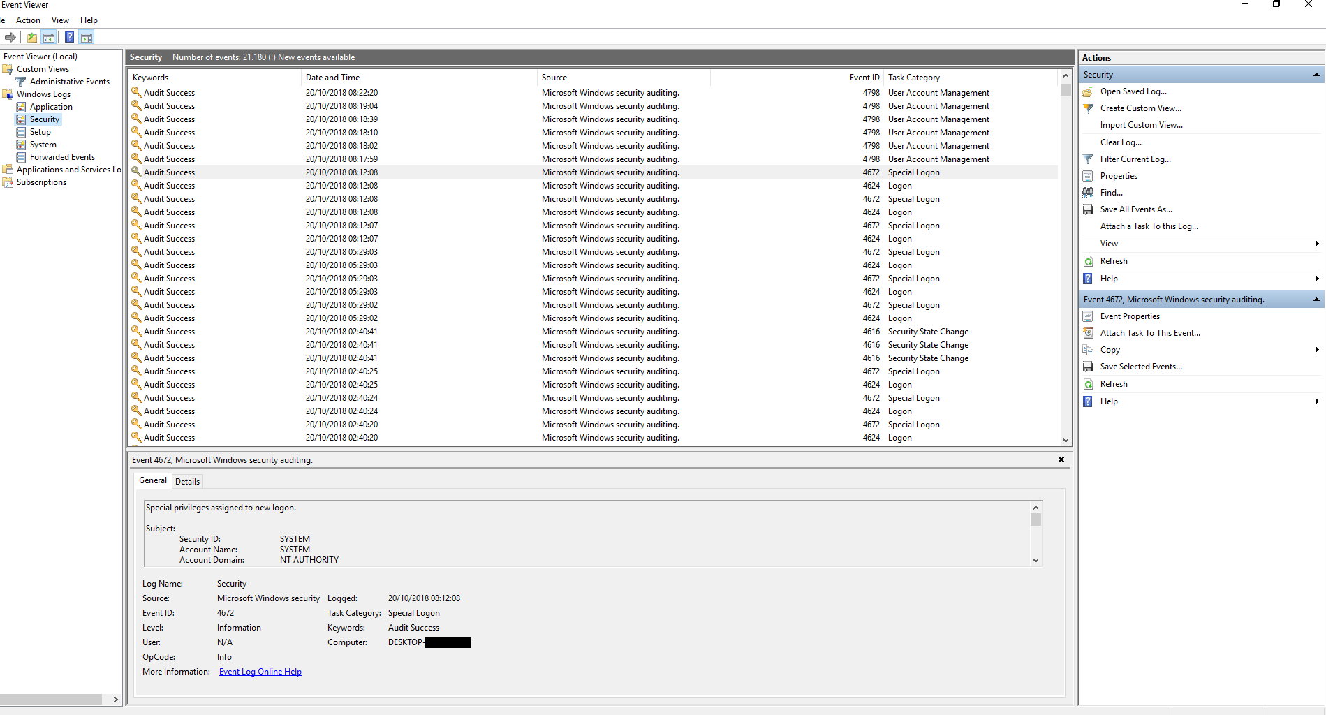This screenshot has height=715, width=1326.
Task: Open the Help menu
Action: (89, 20)
